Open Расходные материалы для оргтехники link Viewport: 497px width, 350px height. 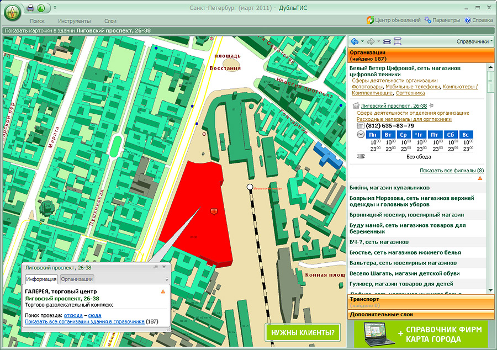[x=404, y=119]
